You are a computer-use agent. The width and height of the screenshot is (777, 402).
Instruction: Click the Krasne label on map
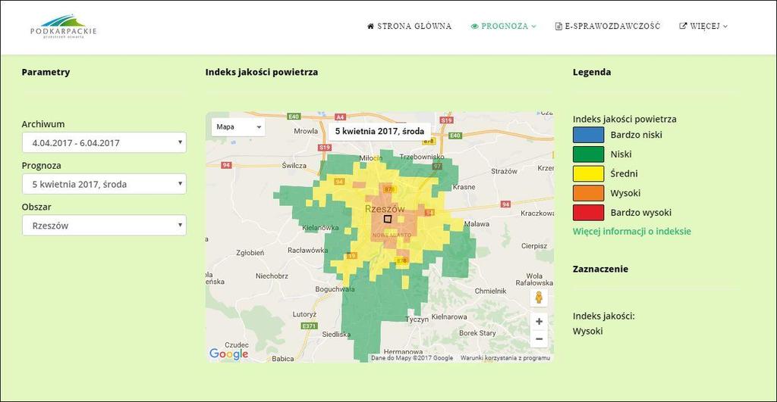[x=464, y=187]
